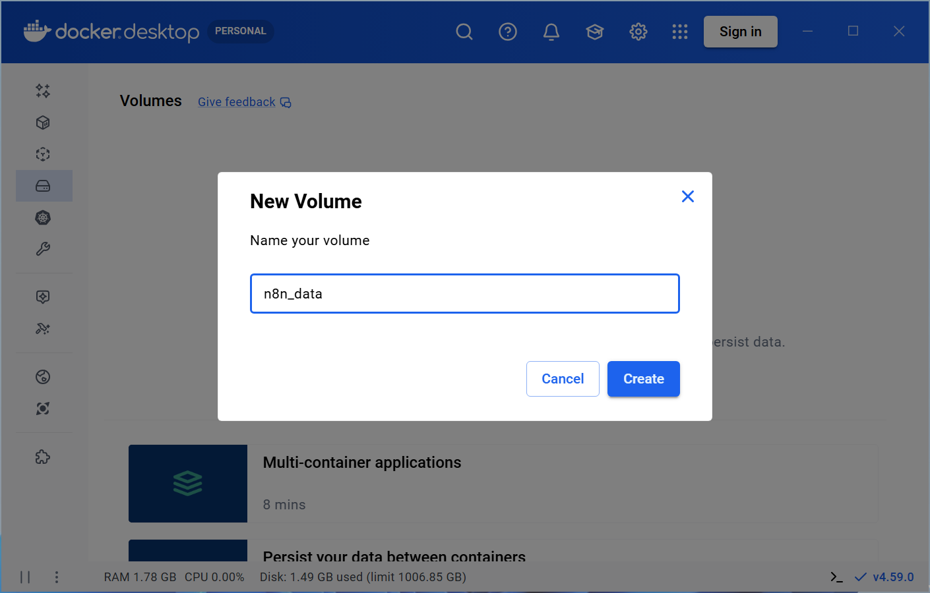The image size is (930, 593).
Task: Open the Learning Center icon
Action: tap(594, 31)
